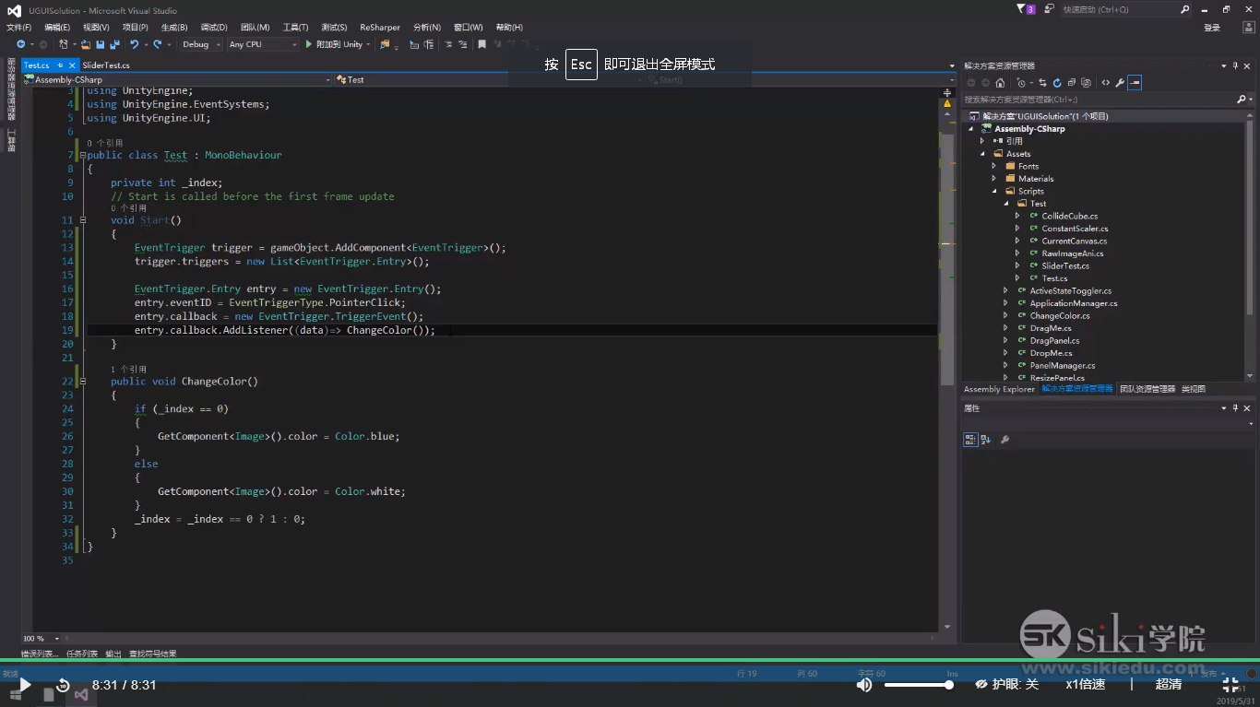1260x707 pixels.
Task: Click property pages wrench in Properties panel
Action: (1004, 440)
